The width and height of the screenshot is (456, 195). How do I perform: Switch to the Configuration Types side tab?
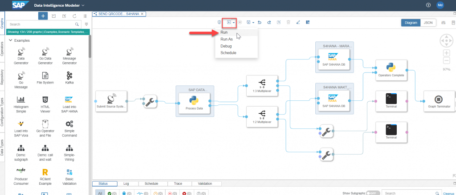click(x=2, y=112)
